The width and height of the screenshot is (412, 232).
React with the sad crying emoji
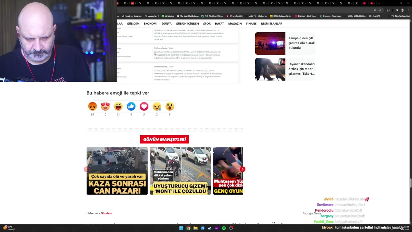[157, 106]
